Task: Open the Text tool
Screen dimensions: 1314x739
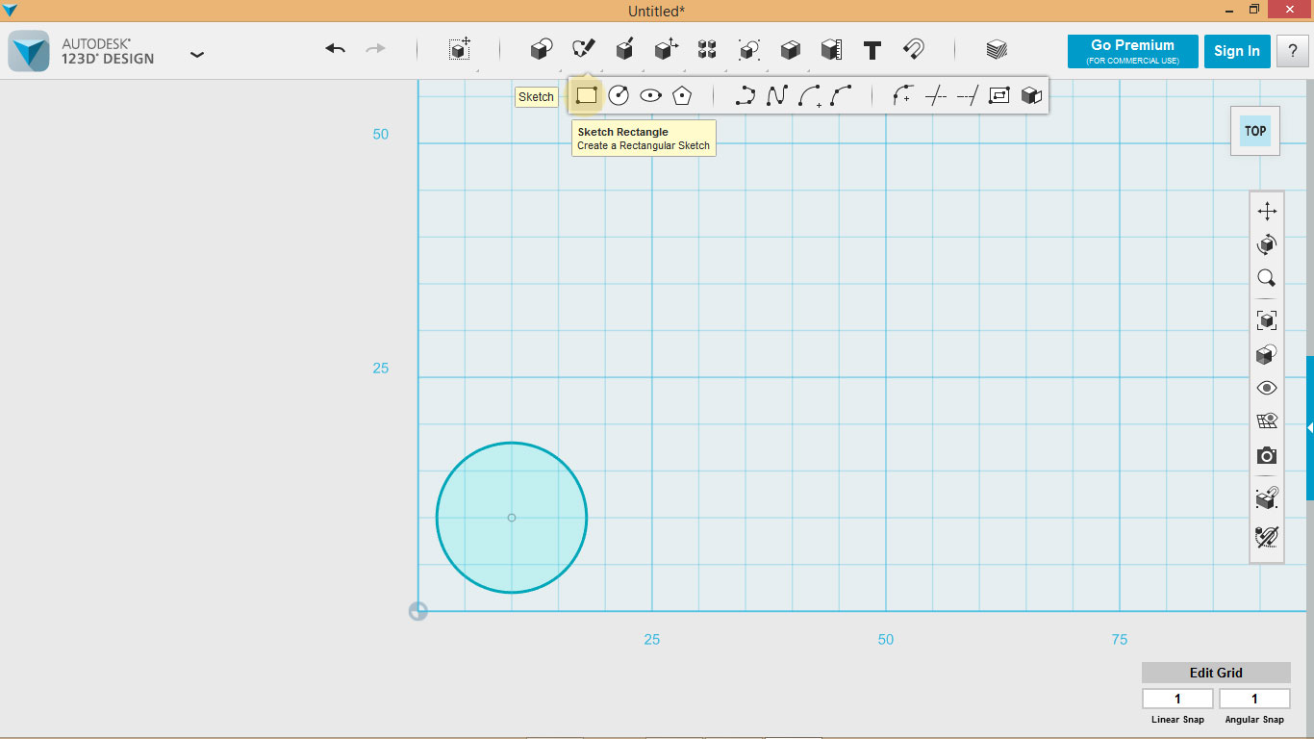Action: (872, 50)
